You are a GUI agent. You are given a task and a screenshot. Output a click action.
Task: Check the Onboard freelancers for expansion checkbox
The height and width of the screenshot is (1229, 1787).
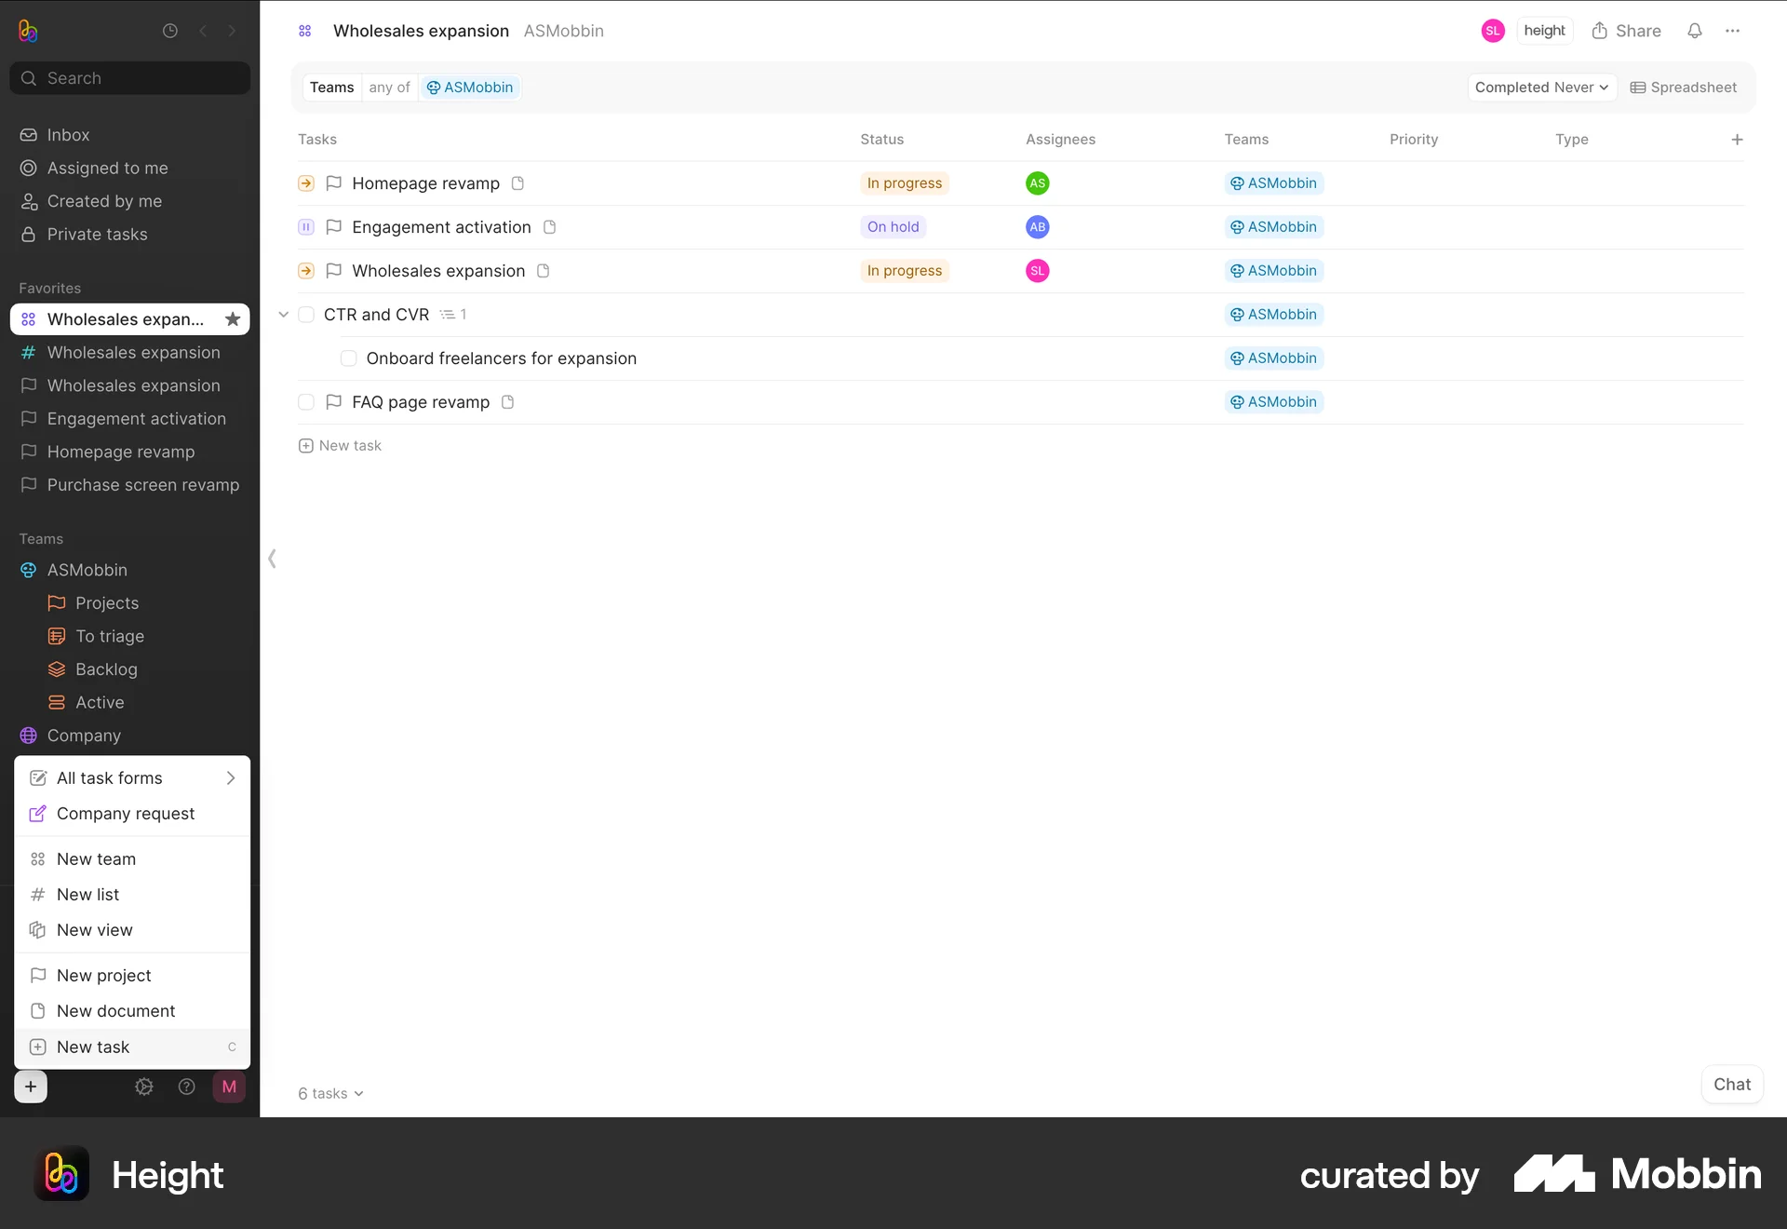coord(348,358)
